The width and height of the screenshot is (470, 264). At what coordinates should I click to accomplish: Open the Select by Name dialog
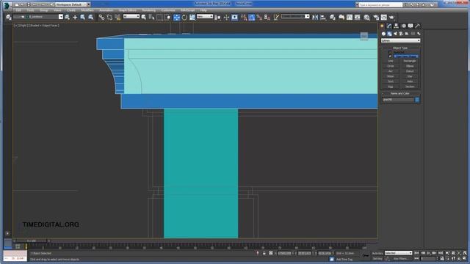152,18
